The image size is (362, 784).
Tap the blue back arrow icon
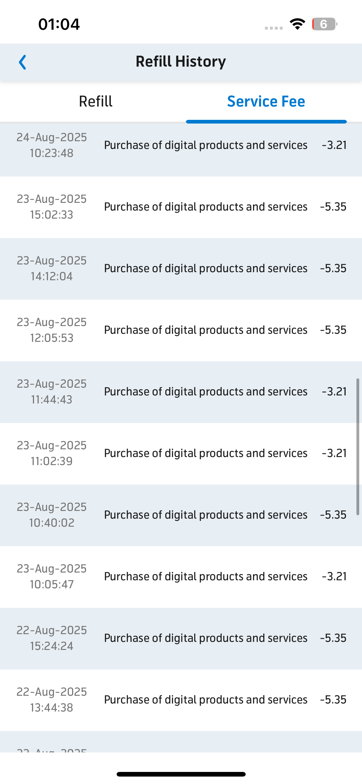point(22,62)
